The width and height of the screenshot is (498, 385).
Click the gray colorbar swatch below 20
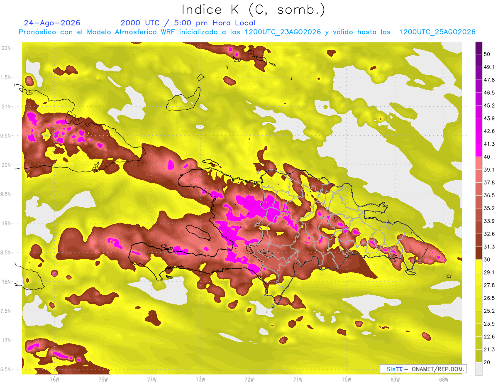(x=478, y=369)
